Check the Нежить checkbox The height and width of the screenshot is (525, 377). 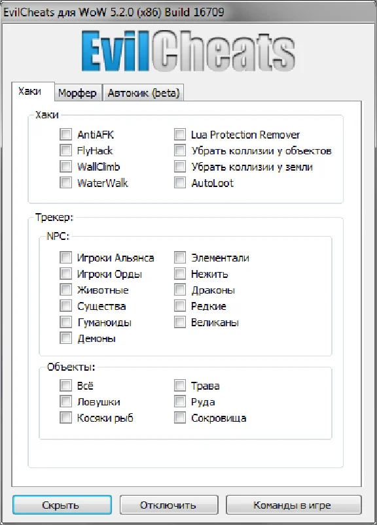point(180,273)
